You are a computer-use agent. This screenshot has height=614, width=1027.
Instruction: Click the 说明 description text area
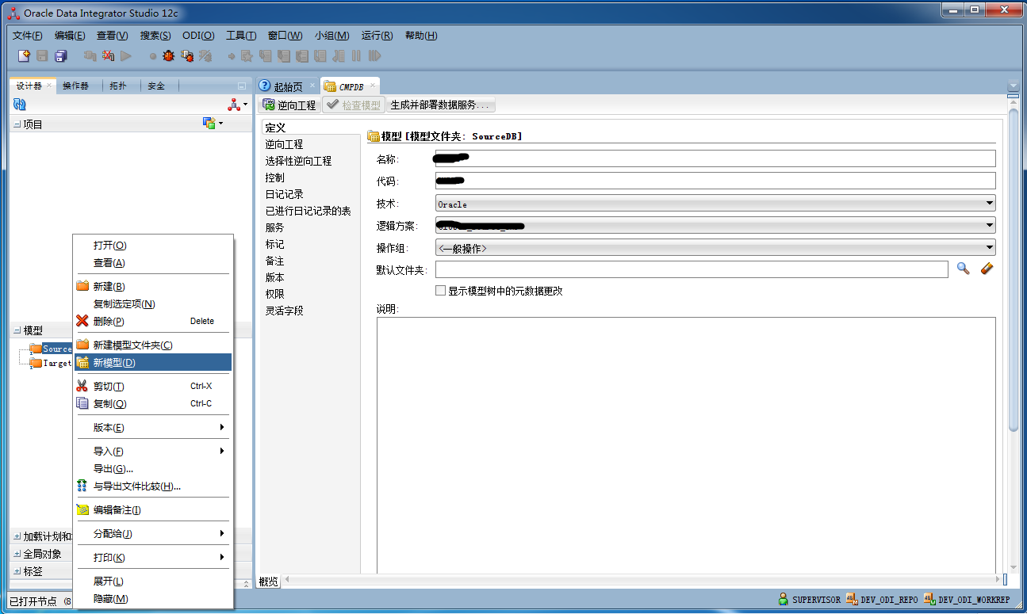click(x=686, y=445)
